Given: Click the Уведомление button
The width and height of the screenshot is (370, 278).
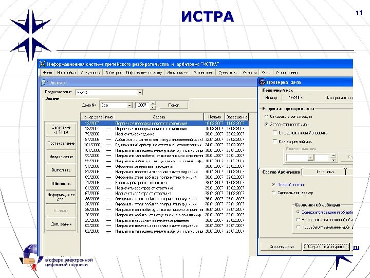Looking at the screenshot, I should [61, 157].
